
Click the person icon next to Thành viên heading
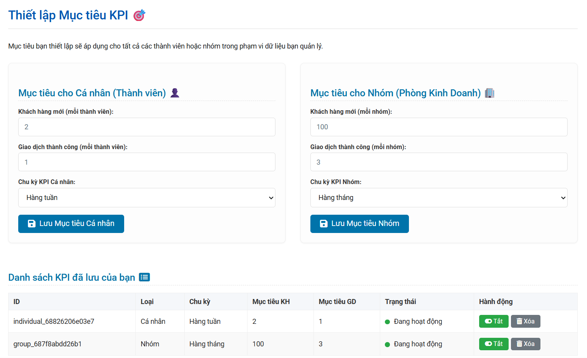pos(175,93)
